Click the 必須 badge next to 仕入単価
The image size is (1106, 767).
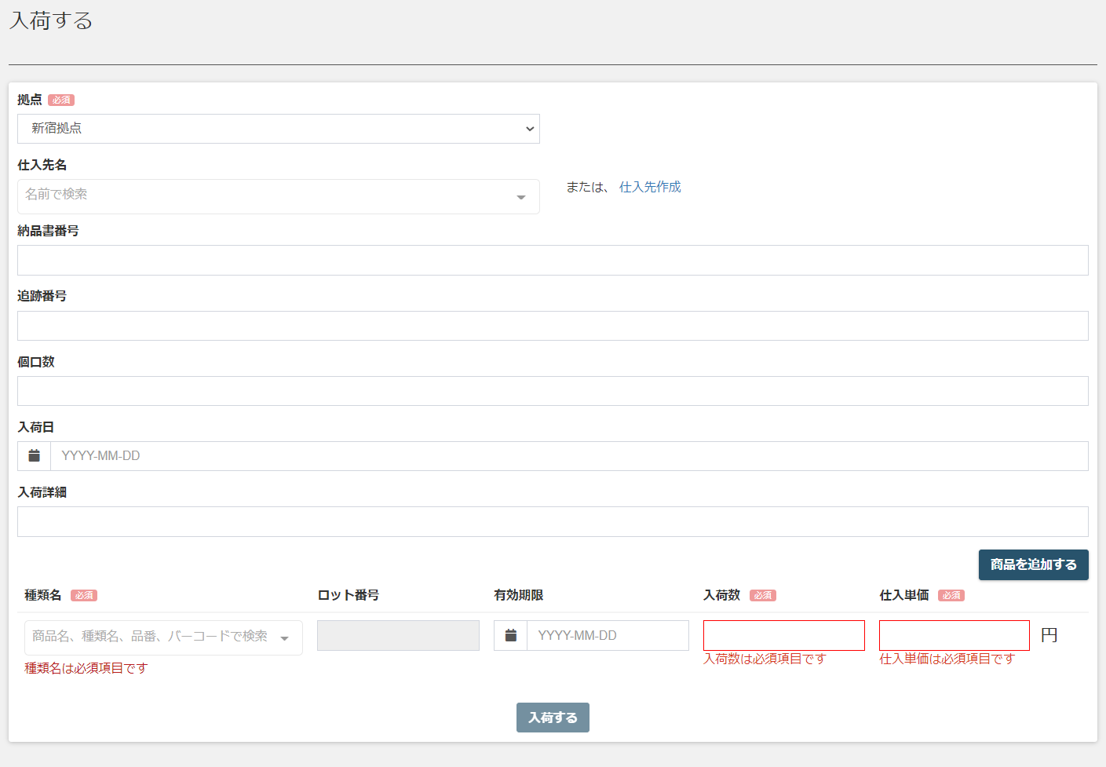click(x=951, y=595)
